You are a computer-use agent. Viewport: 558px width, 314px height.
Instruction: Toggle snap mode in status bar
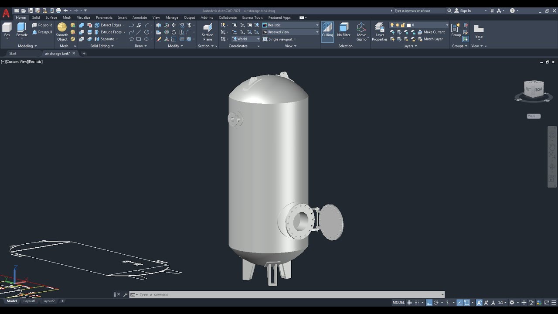(417, 303)
